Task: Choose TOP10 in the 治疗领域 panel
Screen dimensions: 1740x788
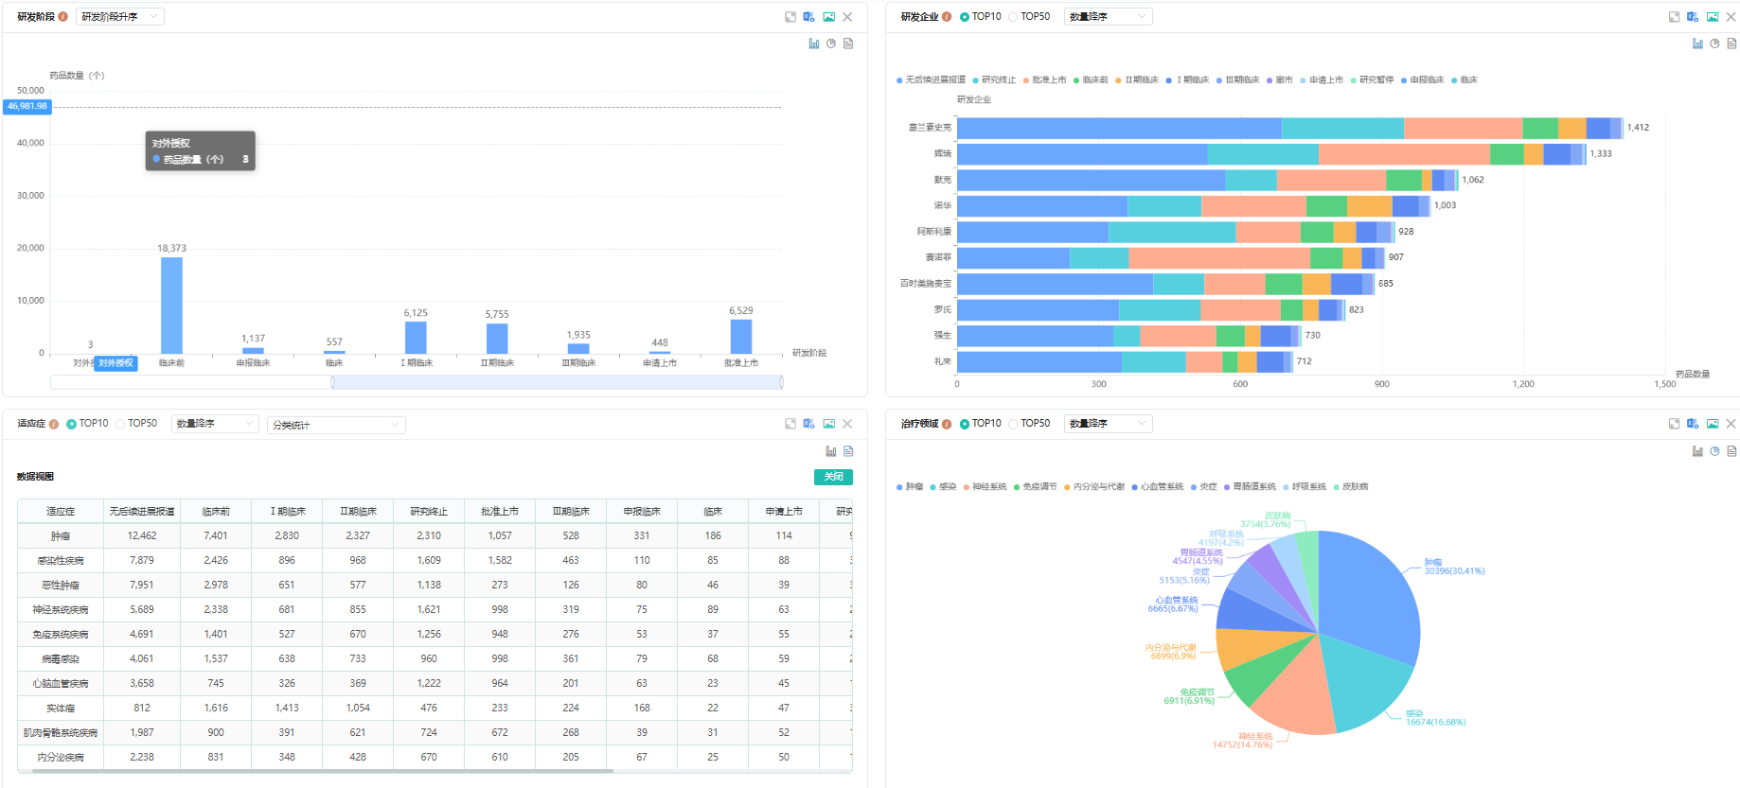Action: [965, 424]
